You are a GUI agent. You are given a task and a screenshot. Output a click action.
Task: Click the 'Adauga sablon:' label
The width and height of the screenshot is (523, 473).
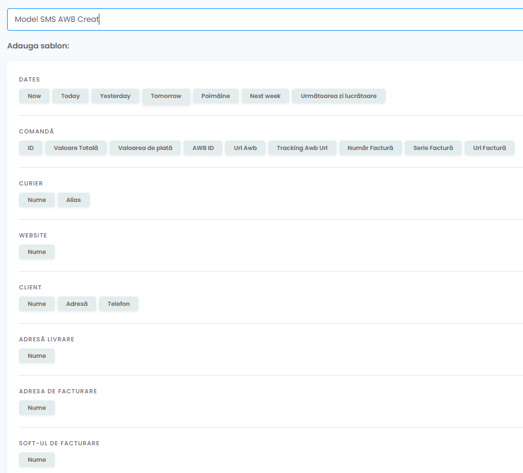[x=38, y=46]
